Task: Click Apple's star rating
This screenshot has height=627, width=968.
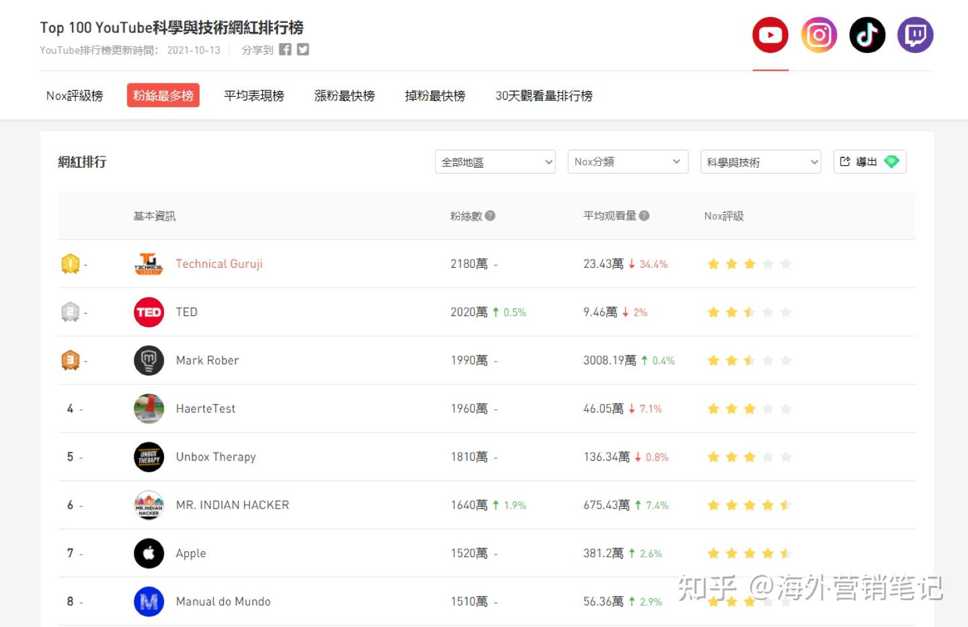Action: coord(750,554)
